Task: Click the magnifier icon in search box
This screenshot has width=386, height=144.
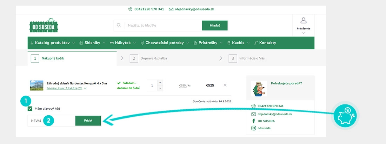Action: tap(119, 25)
